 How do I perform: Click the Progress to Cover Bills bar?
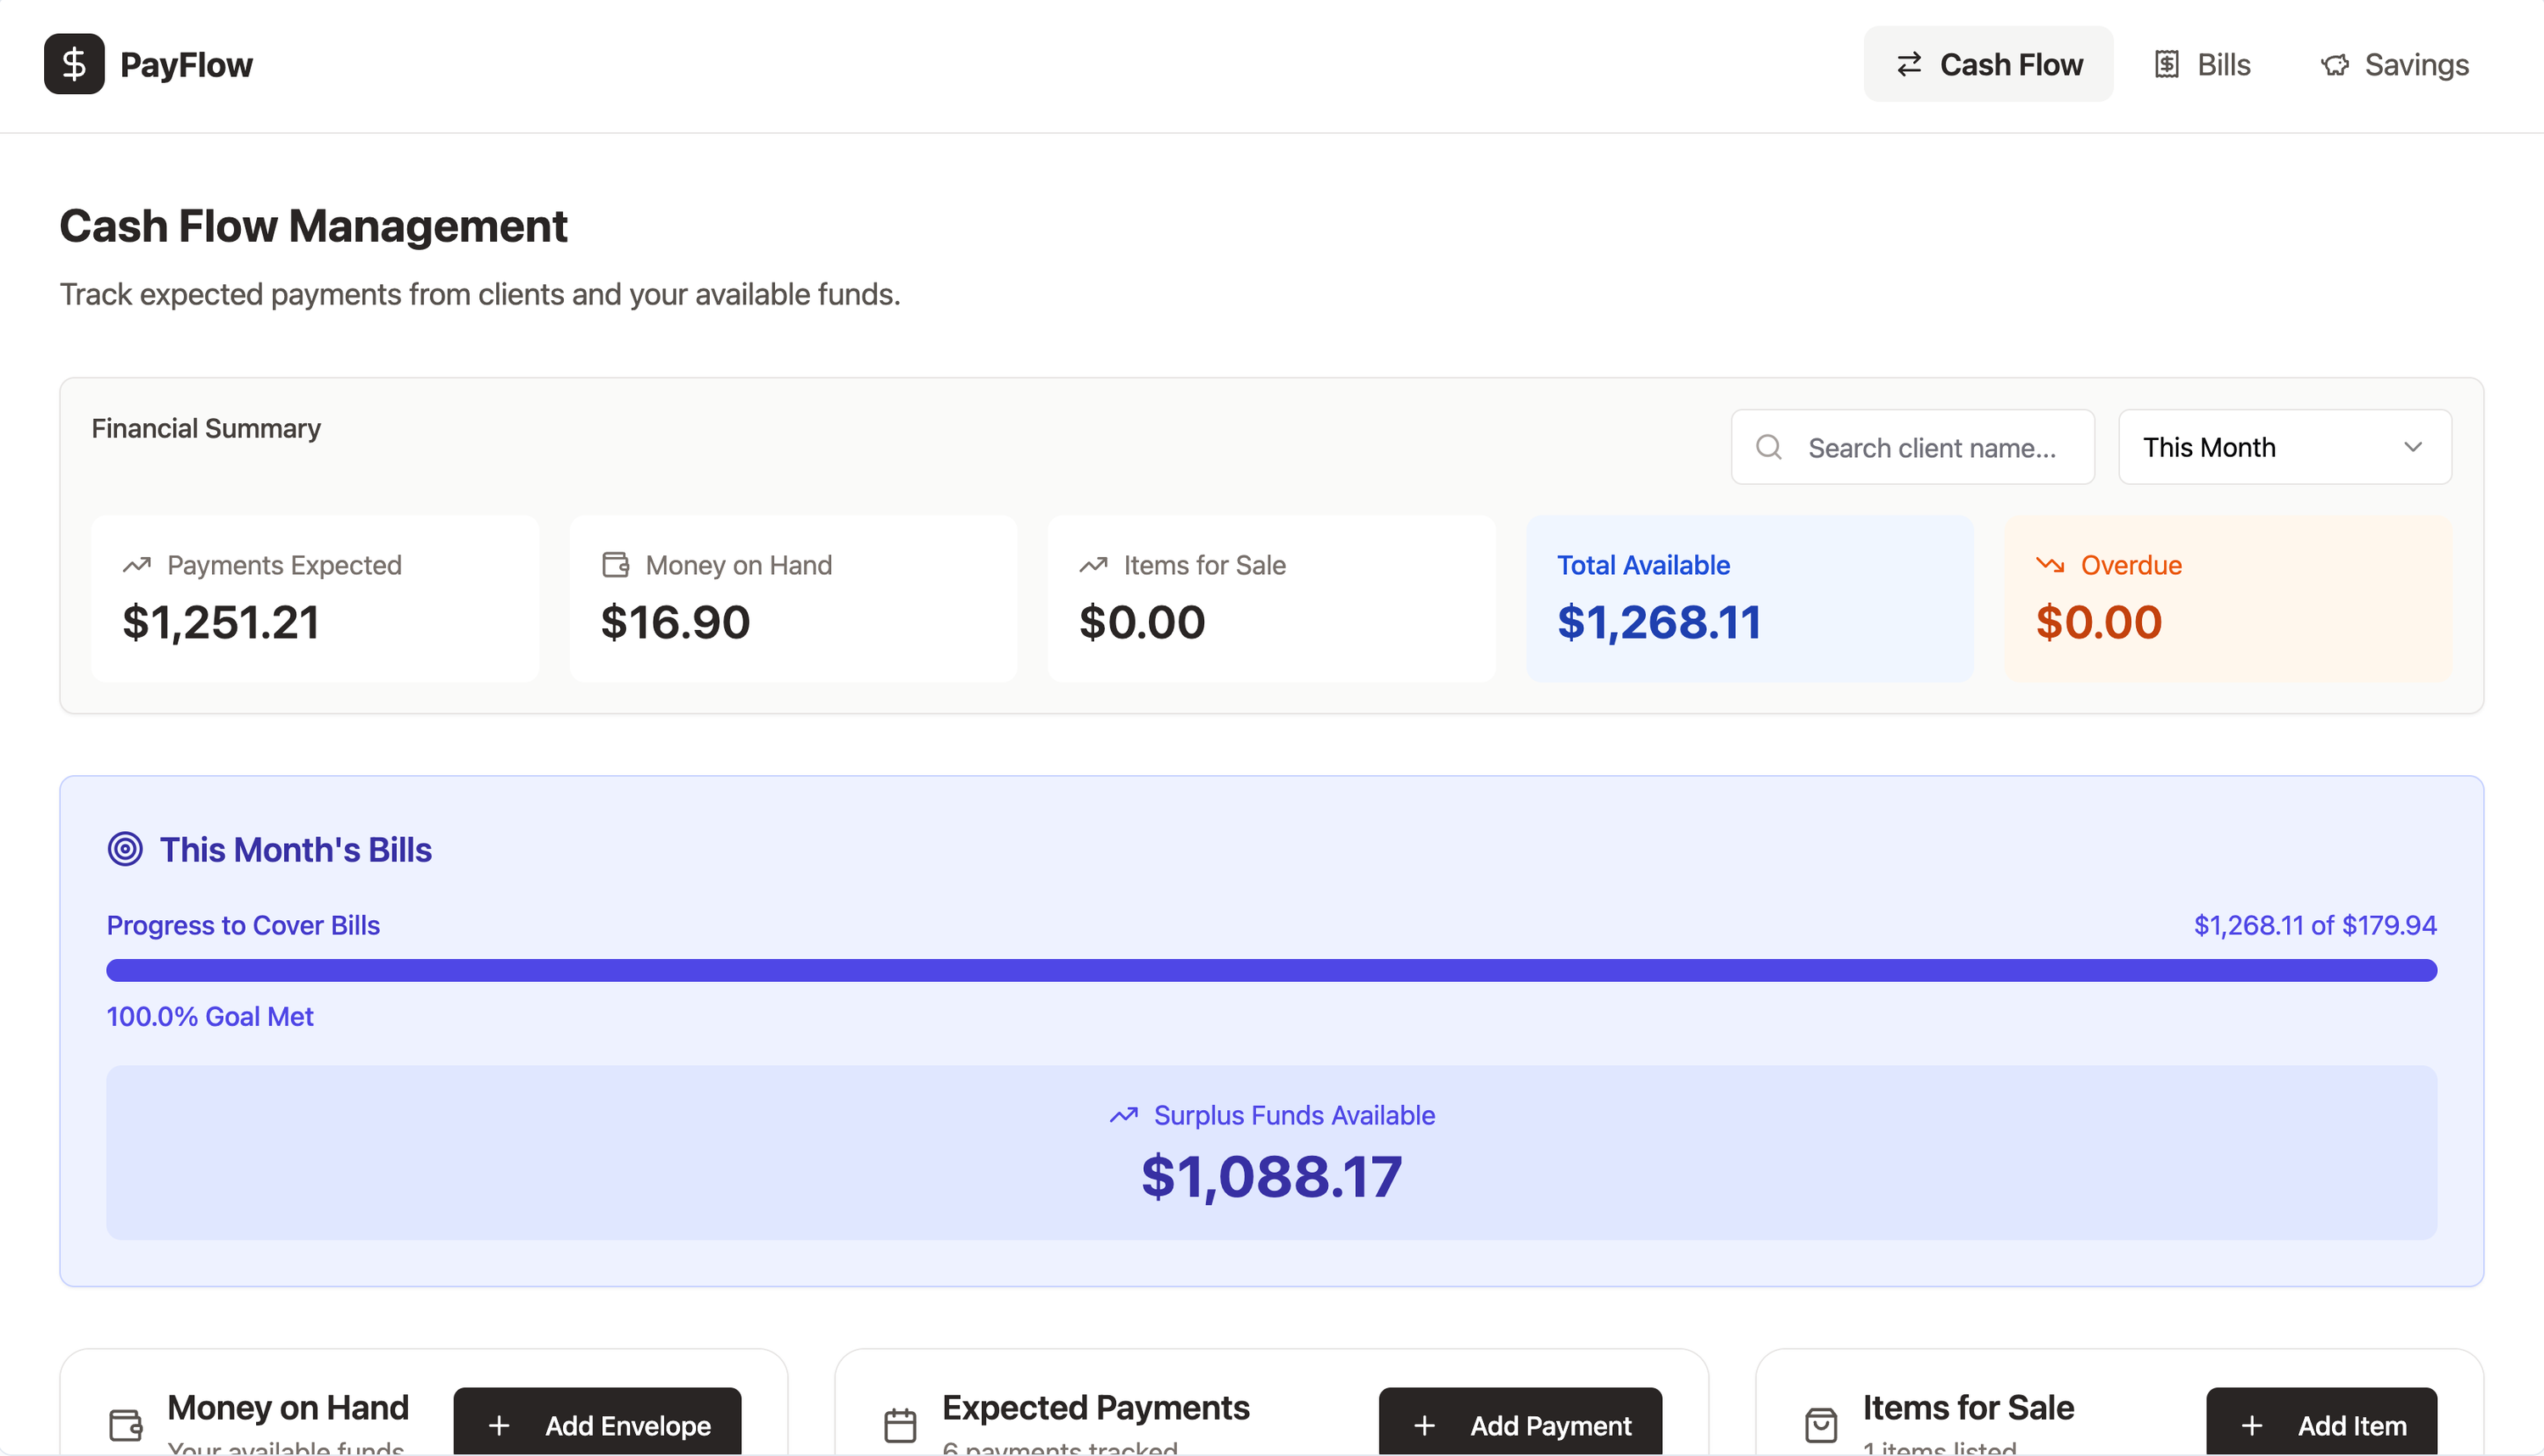pos(1271,970)
